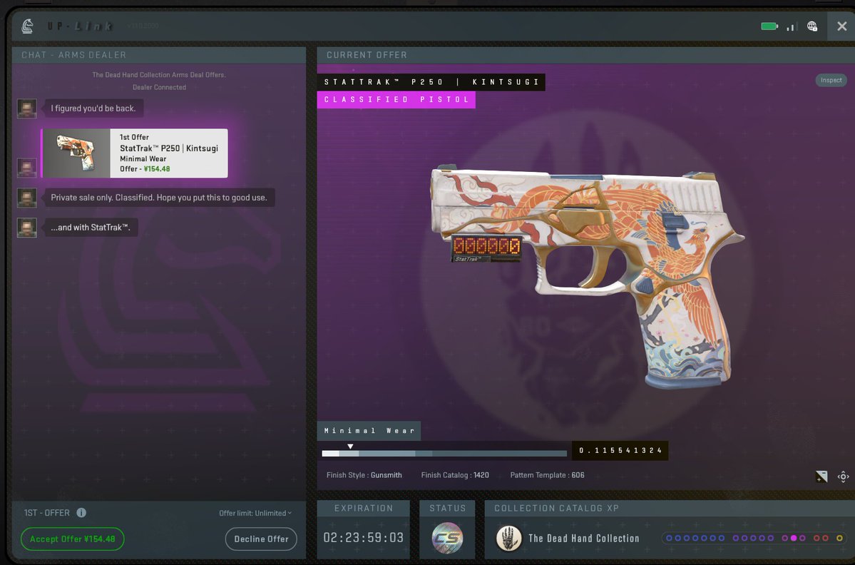Close the UP-Link window
Image resolution: width=855 pixels, height=565 pixels.
click(841, 26)
